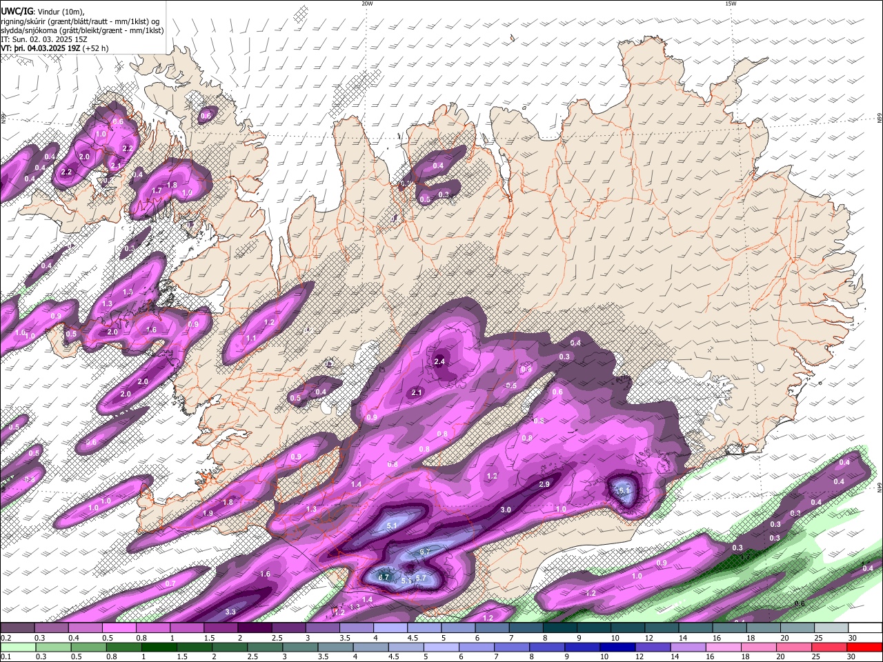Click the slydda/snjókoma legend description line
883x662 pixels.
pos(82,30)
